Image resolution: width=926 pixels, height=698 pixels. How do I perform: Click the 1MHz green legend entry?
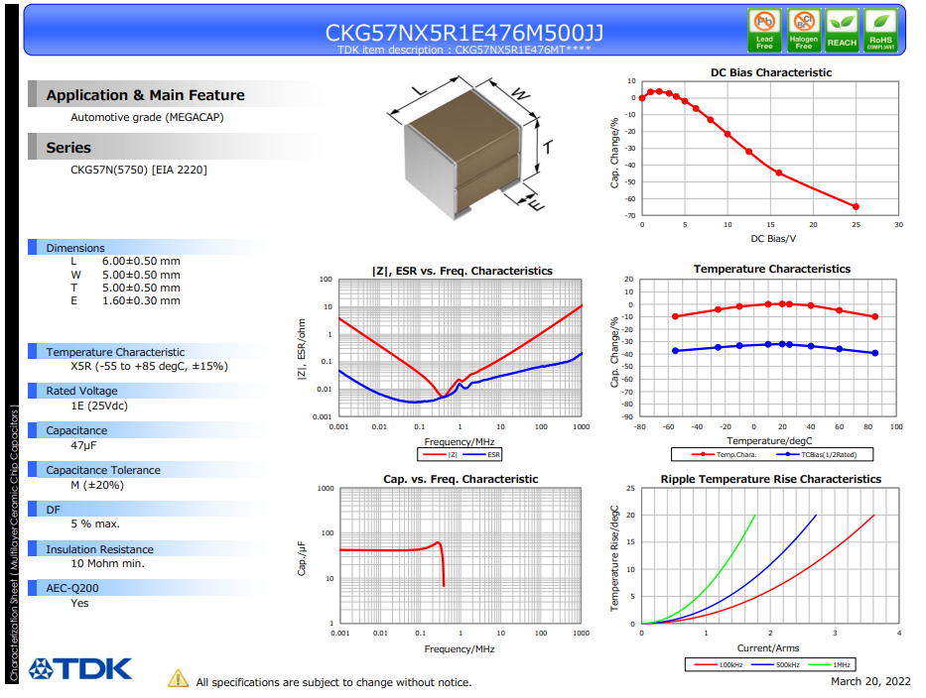click(x=829, y=665)
